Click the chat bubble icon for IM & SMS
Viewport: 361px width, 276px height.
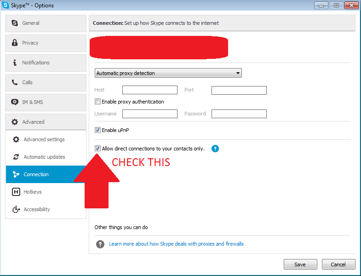click(15, 102)
